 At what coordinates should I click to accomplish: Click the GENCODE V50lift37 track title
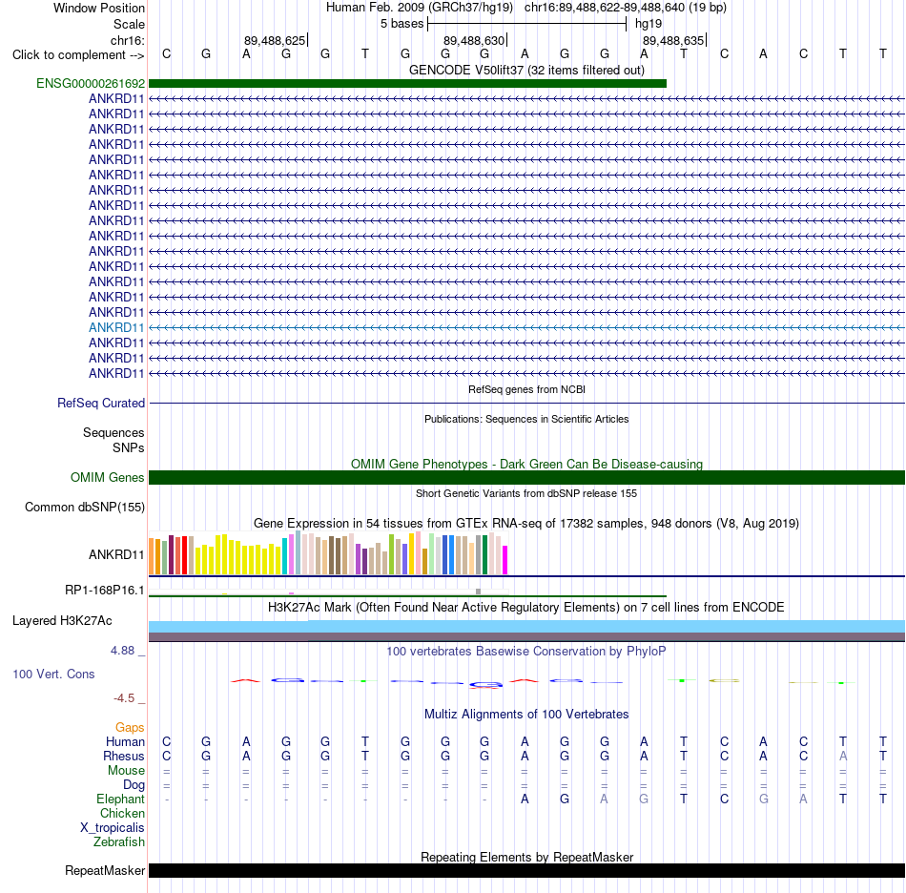point(526,70)
